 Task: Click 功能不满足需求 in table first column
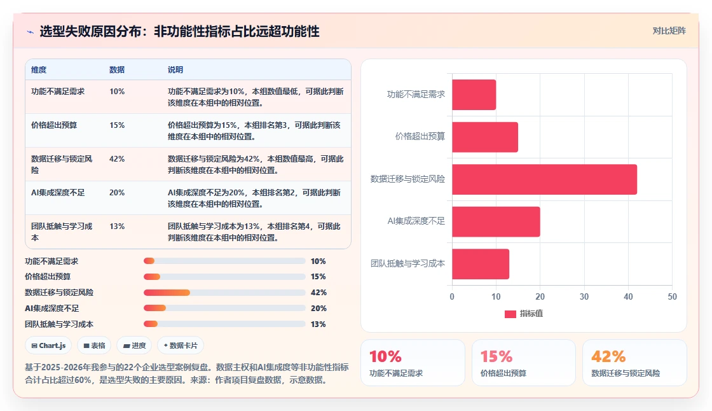[58, 92]
